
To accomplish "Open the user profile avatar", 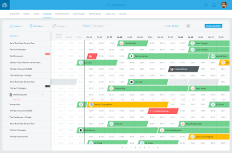I will pyautogui.click(x=224, y=5).
